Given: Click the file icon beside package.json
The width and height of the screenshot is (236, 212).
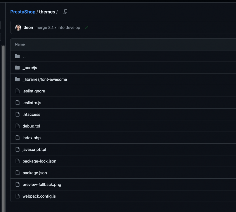Looking at the screenshot, I should (x=17, y=173).
